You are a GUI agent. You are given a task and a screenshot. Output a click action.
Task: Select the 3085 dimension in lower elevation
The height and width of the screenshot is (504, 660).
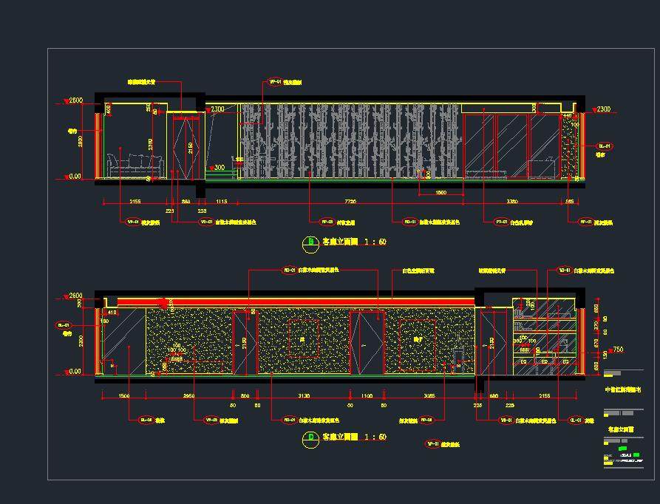429,396
